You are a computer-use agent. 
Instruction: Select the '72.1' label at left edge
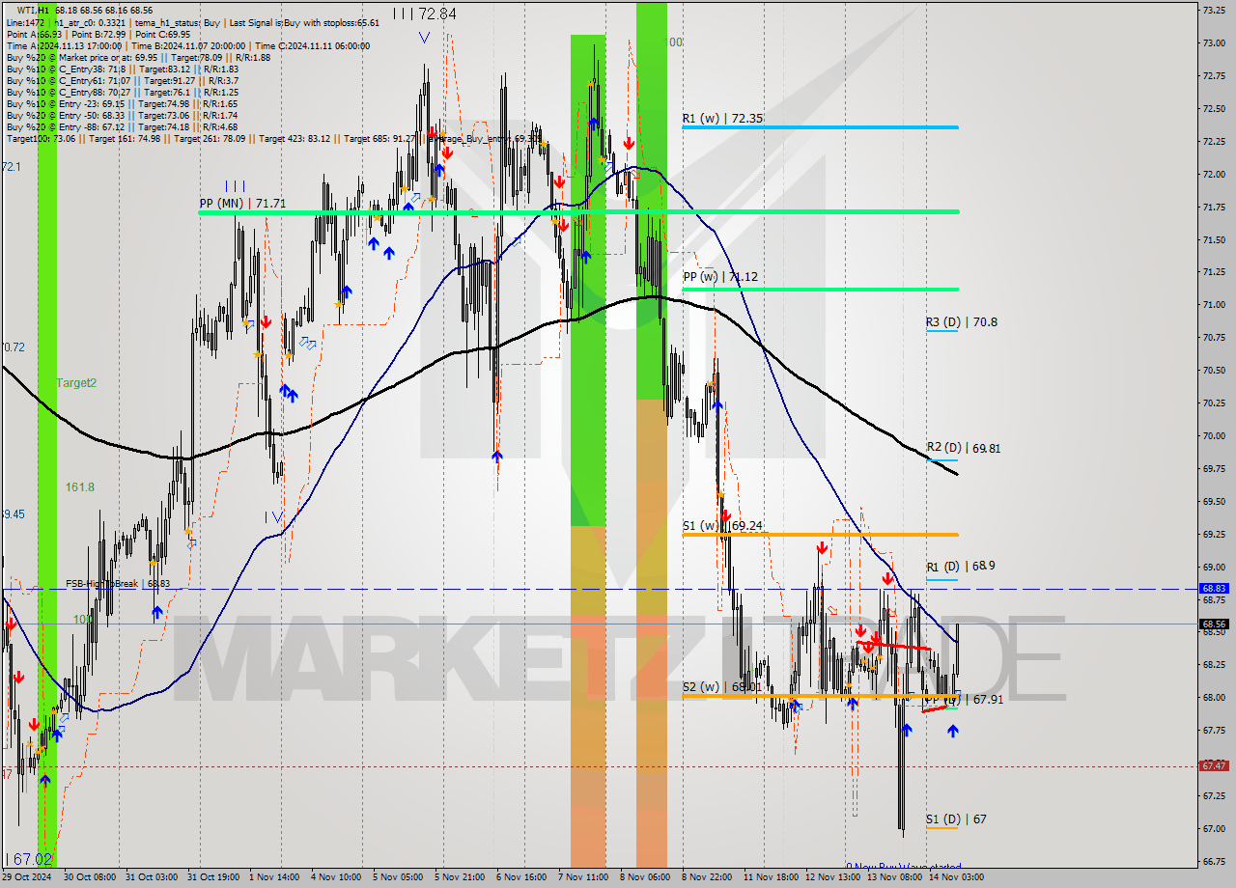[x=11, y=167]
